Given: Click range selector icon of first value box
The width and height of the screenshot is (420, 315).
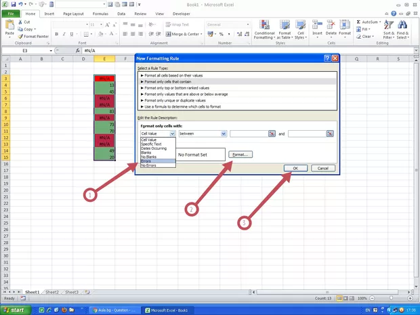Looking at the screenshot, I should [272, 133].
